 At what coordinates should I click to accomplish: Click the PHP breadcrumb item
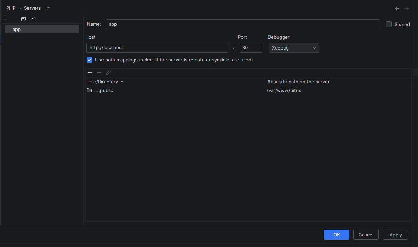(11, 8)
